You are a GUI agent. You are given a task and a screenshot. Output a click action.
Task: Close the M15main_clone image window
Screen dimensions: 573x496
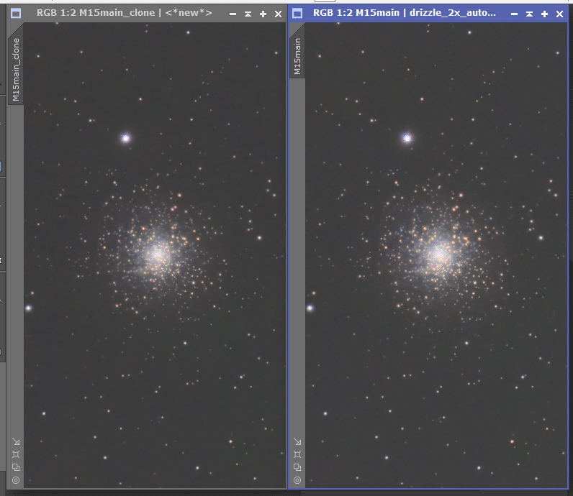[x=278, y=14]
